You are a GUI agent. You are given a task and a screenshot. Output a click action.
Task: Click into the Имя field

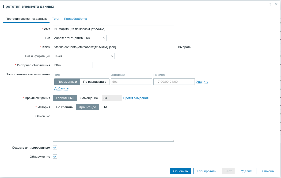(x=113, y=29)
